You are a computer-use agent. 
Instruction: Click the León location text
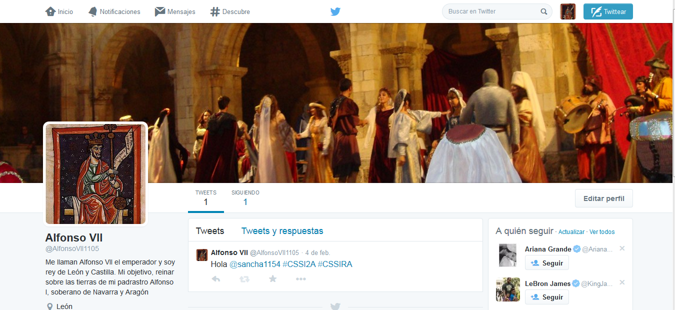pyautogui.click(x=64, y=306)
